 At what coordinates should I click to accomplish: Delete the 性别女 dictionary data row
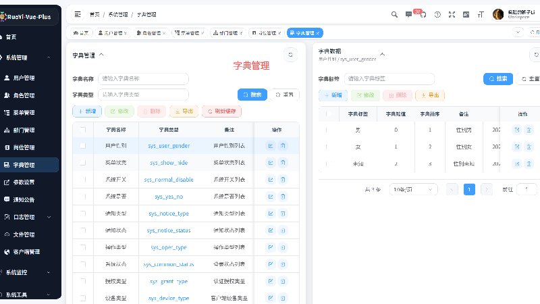[529, 147]
